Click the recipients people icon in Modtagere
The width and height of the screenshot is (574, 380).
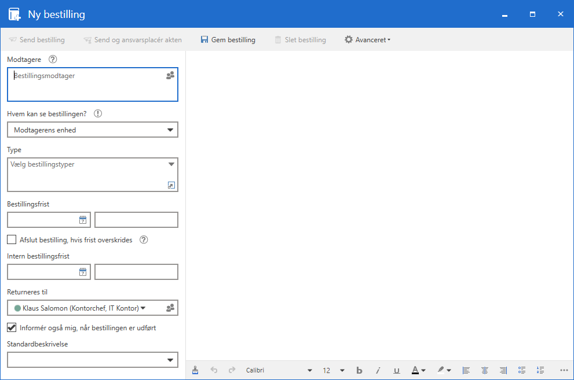pos(170,76)
